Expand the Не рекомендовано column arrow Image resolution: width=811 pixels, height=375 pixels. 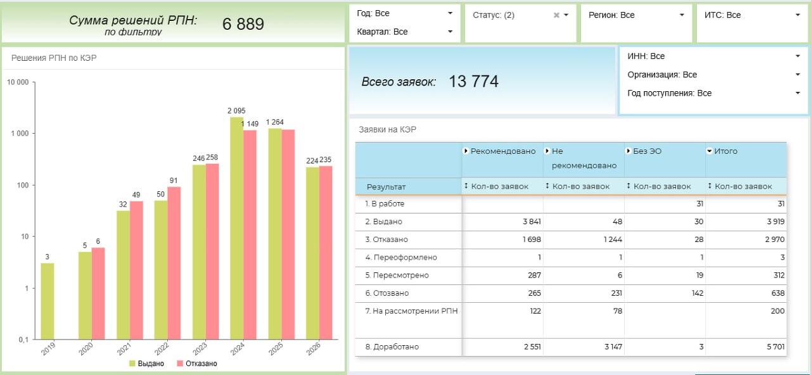pyautogui.click(x=547, y=151)
